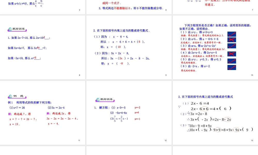Select the 跟踪训练 badge icon on slide 12
This screenshot has height=155, width=258.
(x=105, y=99)
